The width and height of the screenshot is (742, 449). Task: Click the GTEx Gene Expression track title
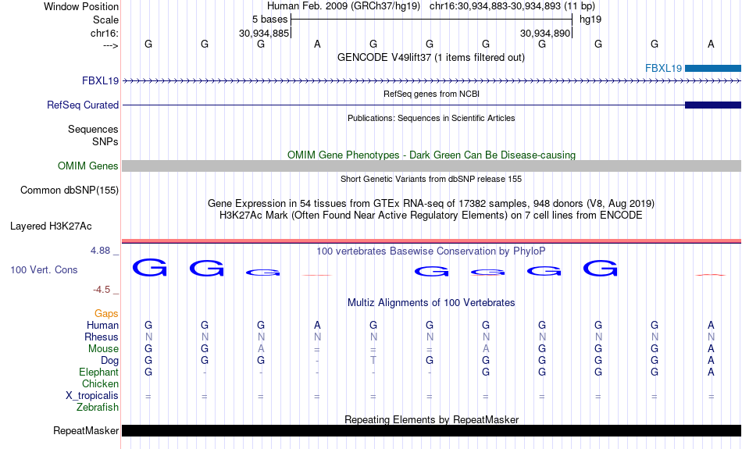(x=431, y=204)
